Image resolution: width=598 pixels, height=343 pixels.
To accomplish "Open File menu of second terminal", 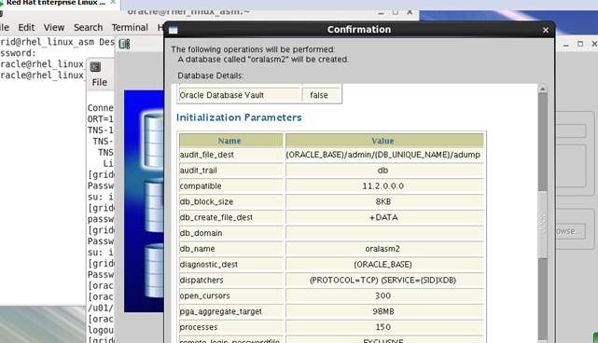I will pos(100,82).
